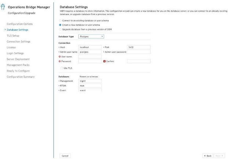Click the Databases section label
The height and width of the screenshot is (159, 228).
click(x=64, y=77)
